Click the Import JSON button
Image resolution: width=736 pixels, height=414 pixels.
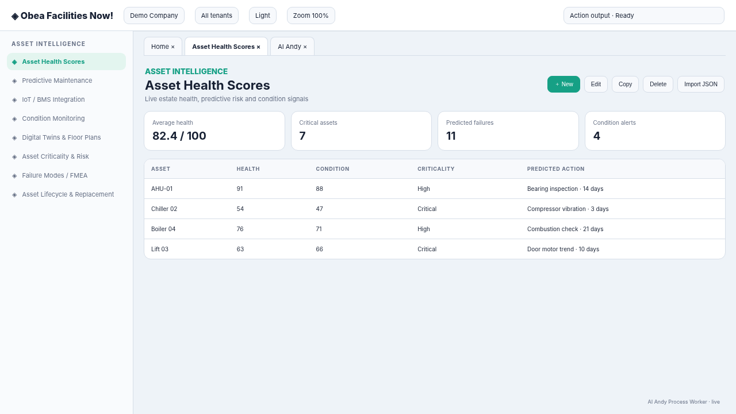coord(701,84)
